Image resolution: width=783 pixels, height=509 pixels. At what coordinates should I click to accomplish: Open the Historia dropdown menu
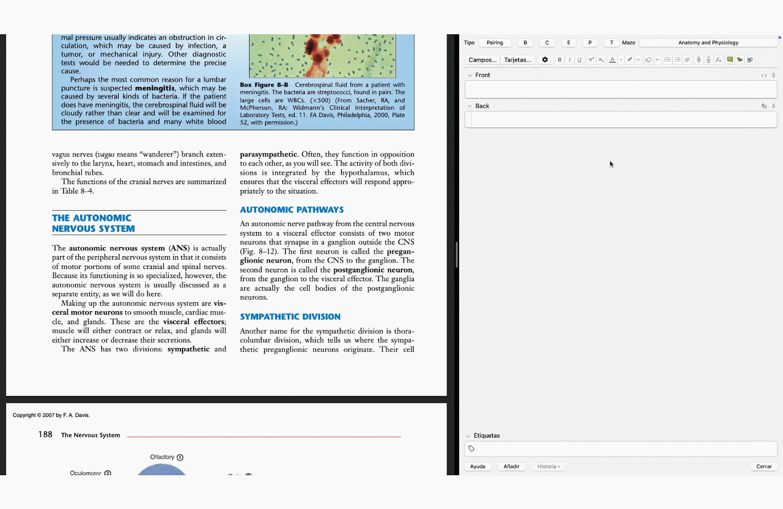(548, 466)
